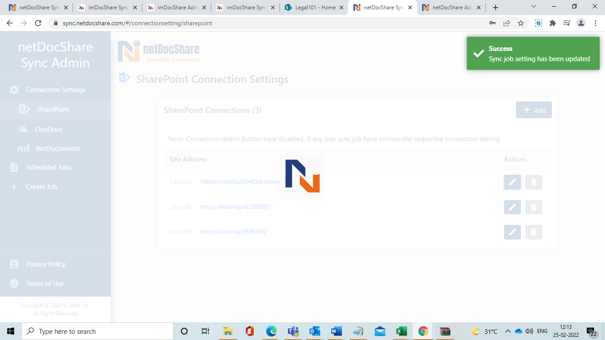
Task: Open the Privacy Policy link
Action: 46,264
